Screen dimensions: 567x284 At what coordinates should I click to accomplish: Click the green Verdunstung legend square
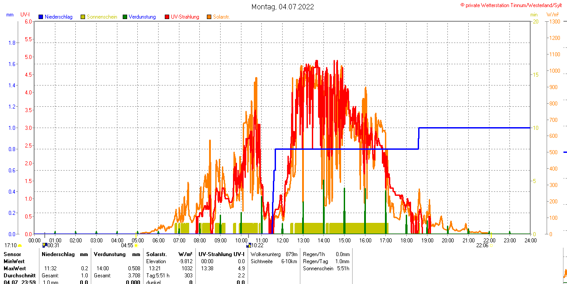pos(125,17)
